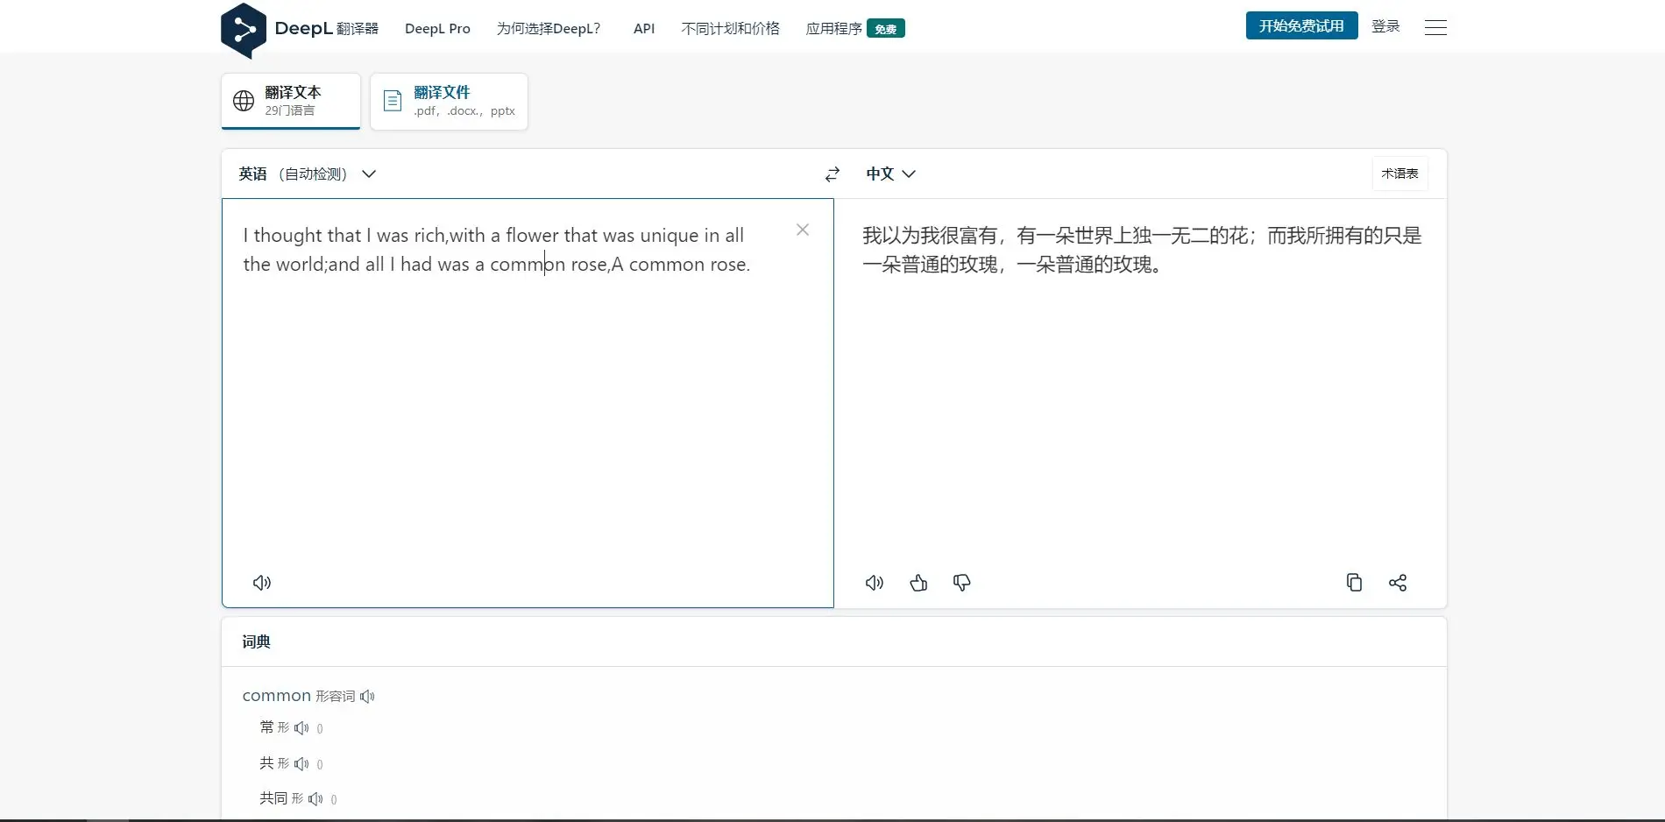Click the 免费 badge
The height and width of the screenshot is (822, 1665).
click(x=886, y=29)
